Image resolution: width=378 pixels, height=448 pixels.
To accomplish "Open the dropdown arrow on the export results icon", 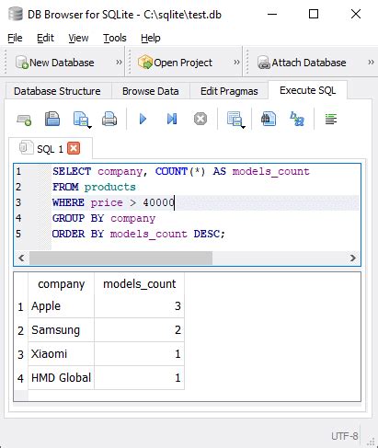I will click(x=243, y=127).
